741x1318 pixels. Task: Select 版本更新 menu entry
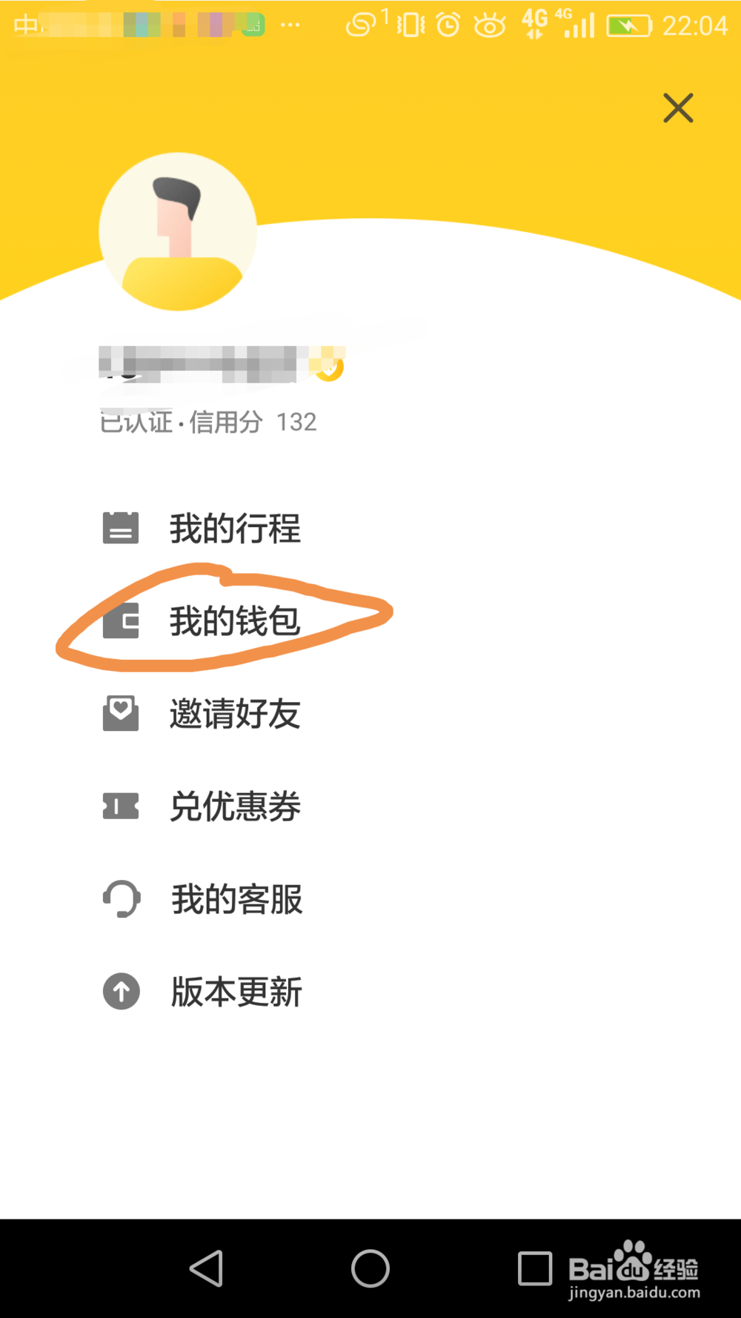236,992
